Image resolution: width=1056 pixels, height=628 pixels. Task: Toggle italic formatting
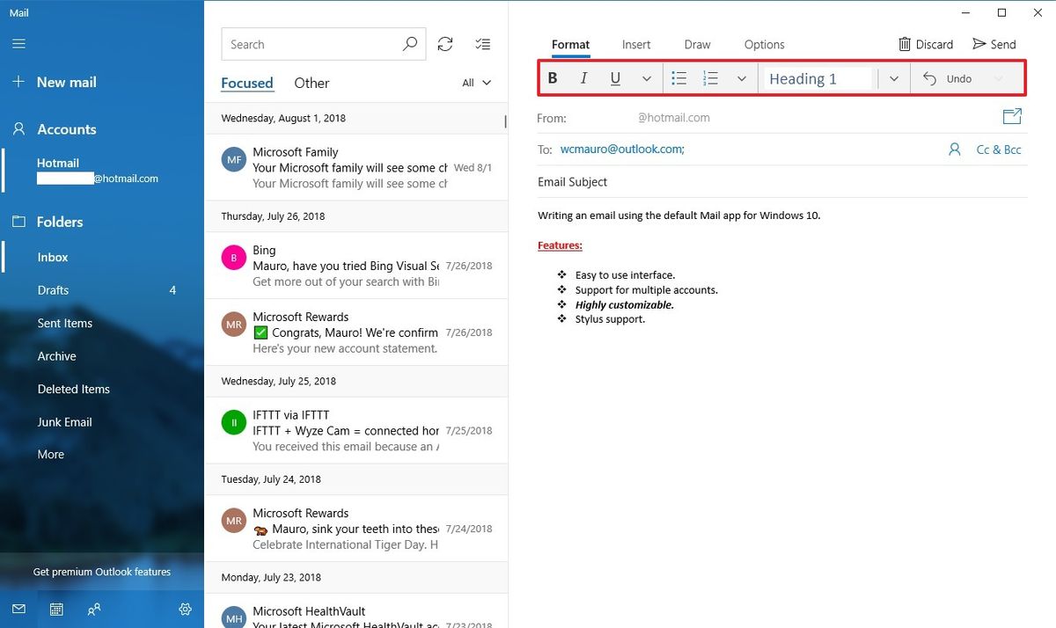583,77
